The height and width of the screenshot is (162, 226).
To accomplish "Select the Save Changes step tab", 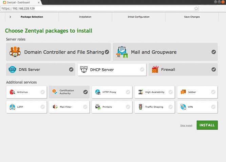I will pyautogui.click(x=192, y=17).
